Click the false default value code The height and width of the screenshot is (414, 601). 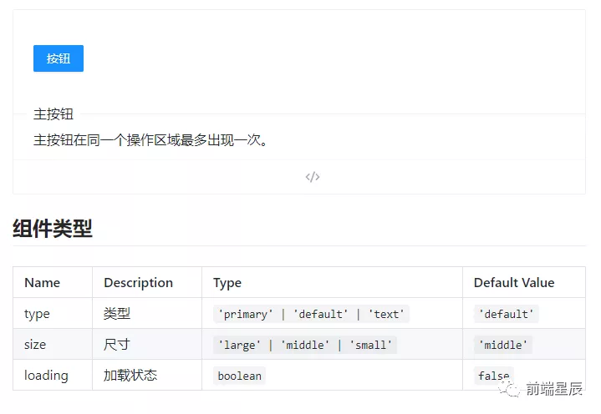[x=494, y=376]
